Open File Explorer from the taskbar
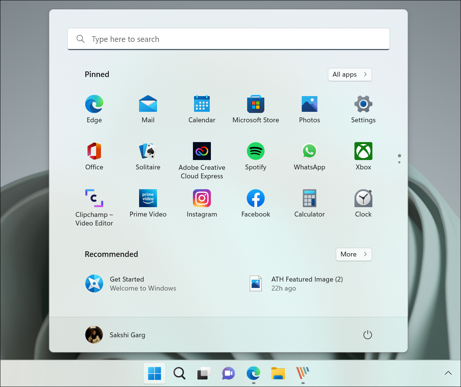This screenshot has height=387, width=461. pyautogui.click(x=278, y=373)
